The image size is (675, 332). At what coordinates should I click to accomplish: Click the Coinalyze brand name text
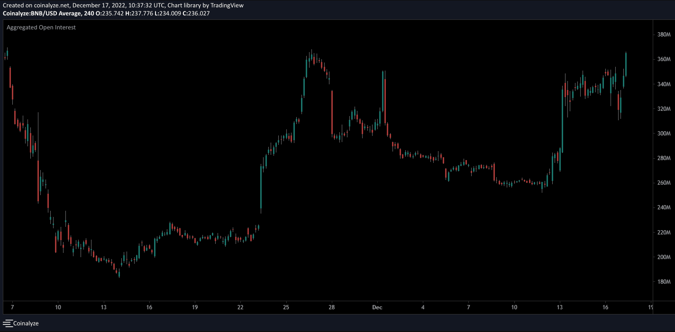(x=26, y=323)
